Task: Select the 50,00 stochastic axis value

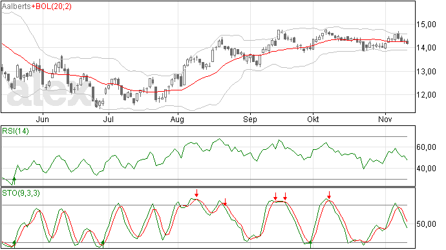Action: pos(426,224)
